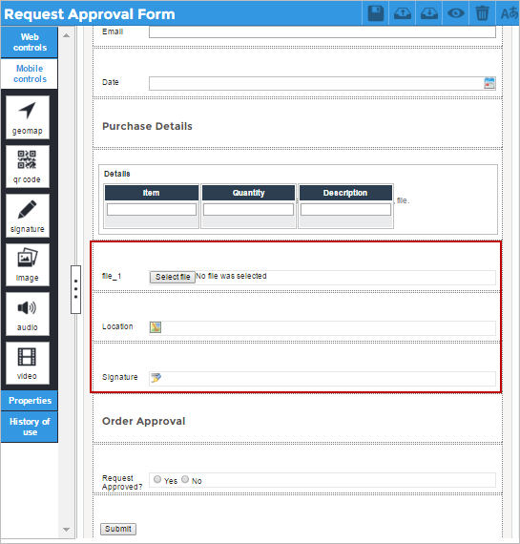Switch to Mobile controls tab
The height and width of the screenshot is (544, 520).
[30, 73]
